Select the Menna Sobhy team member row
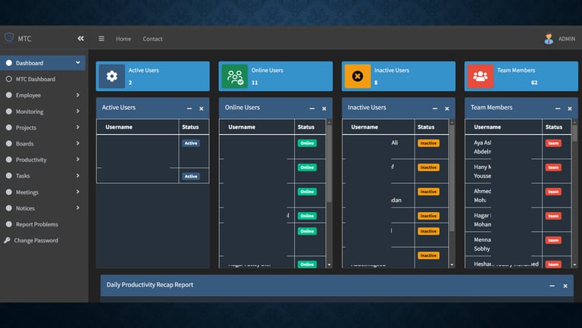 point(518,244)
